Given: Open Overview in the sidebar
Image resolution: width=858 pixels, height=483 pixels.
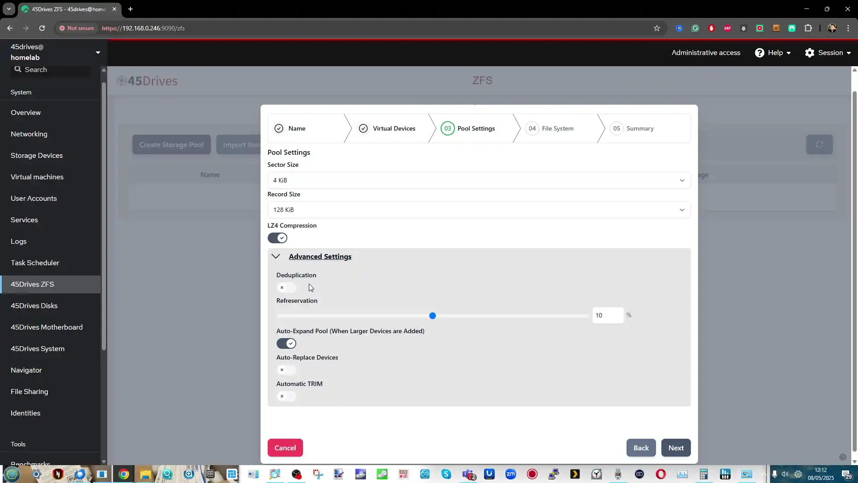Looking at the screenshot, I should (x=50, y=113).
